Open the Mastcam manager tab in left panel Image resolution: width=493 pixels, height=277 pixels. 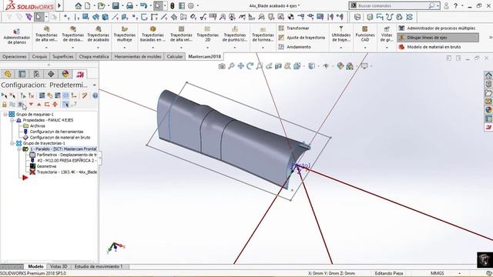tap(80, 74)
